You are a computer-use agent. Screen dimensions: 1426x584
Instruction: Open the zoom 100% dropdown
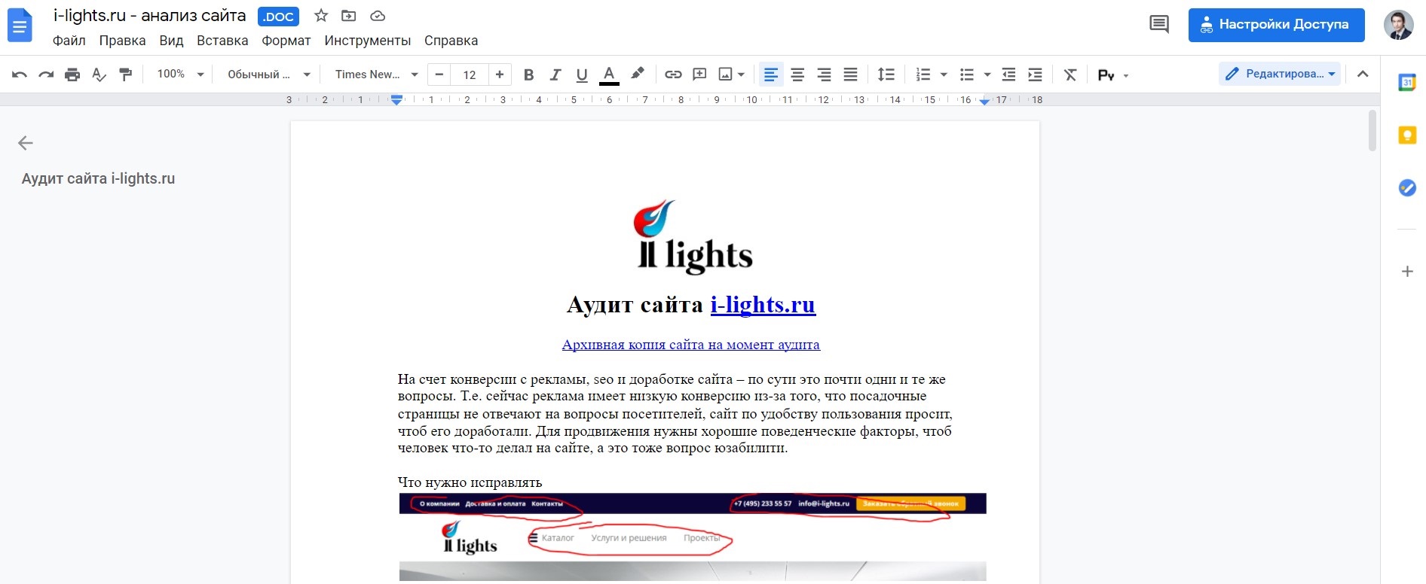tap(180, 74)
